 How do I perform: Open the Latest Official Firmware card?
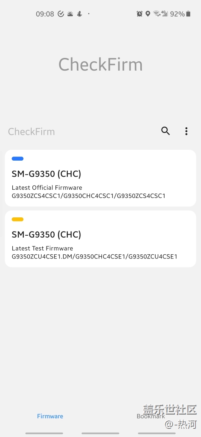(100, 178)
